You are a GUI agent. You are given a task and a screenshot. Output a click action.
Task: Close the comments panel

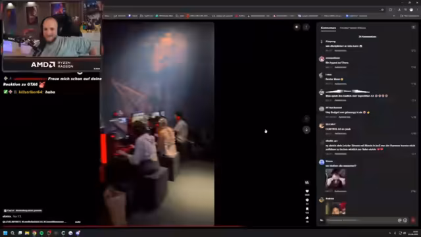tap(413, 27)
